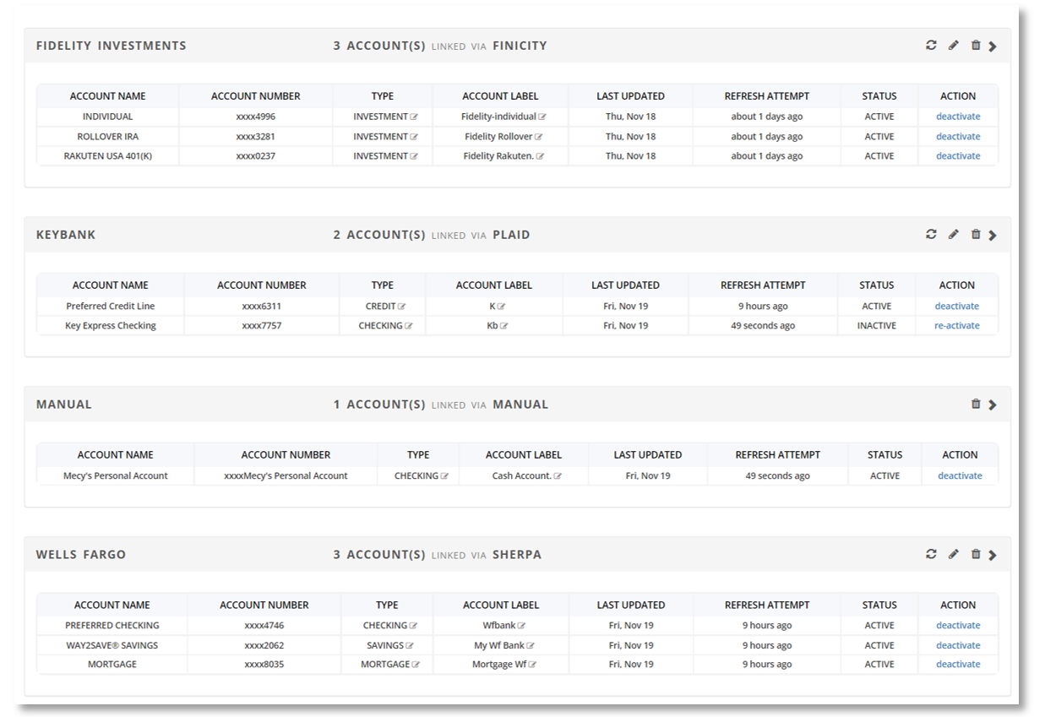Select account number xxxx7757
1045x717 pixels.
tap(262, 325)
